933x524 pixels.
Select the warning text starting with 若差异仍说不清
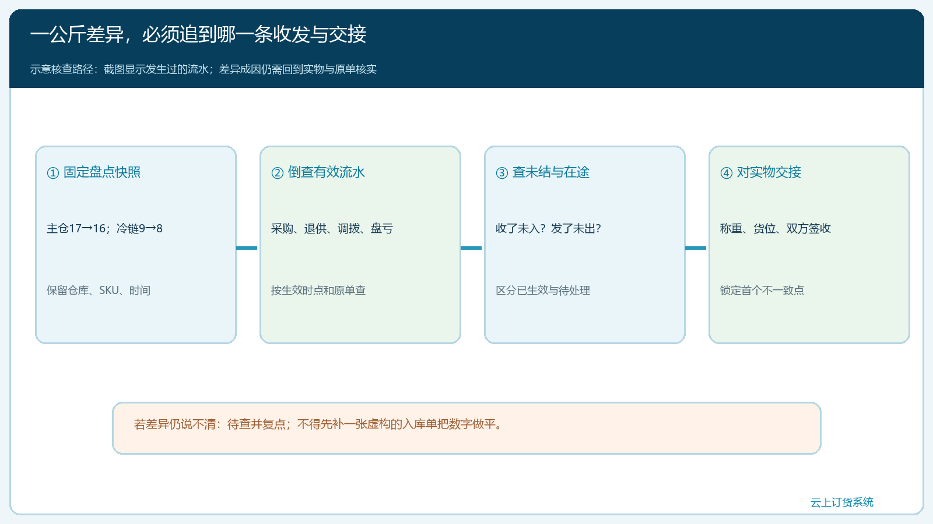319,424
